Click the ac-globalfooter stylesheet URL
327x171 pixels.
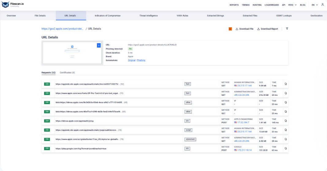point(87,139)
